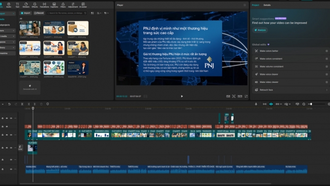Click the Import media button
Image resolution: width=330 pixels, height=186 pixels.
coord(26,13)
